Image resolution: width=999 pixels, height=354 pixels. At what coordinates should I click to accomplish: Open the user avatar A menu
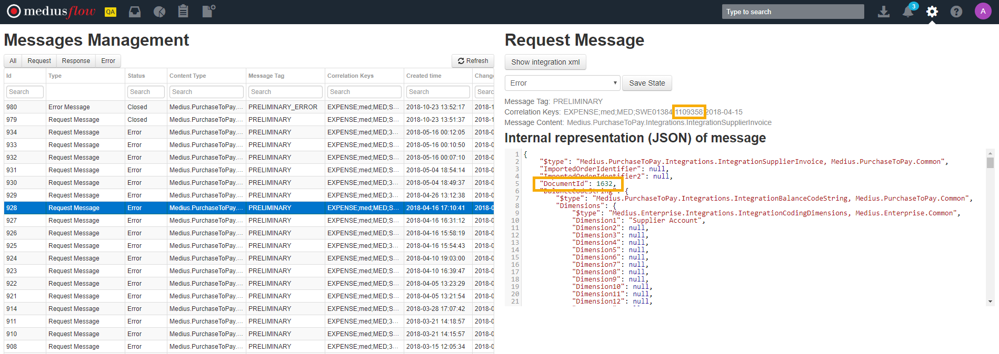(983, 11)
